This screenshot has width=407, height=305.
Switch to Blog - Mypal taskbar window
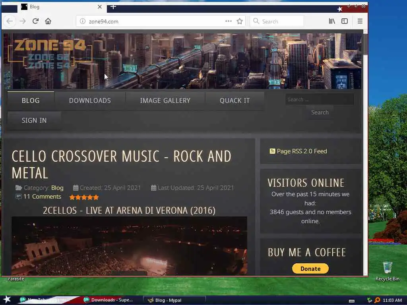coord(174,300)
